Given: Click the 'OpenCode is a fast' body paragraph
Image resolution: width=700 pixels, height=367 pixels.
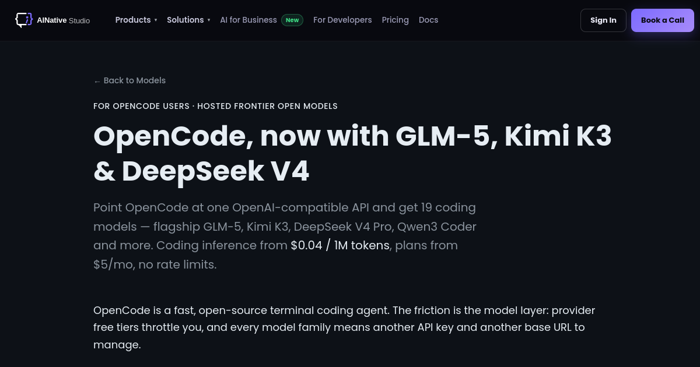Looking at the screenshot, I should [344, 327].
